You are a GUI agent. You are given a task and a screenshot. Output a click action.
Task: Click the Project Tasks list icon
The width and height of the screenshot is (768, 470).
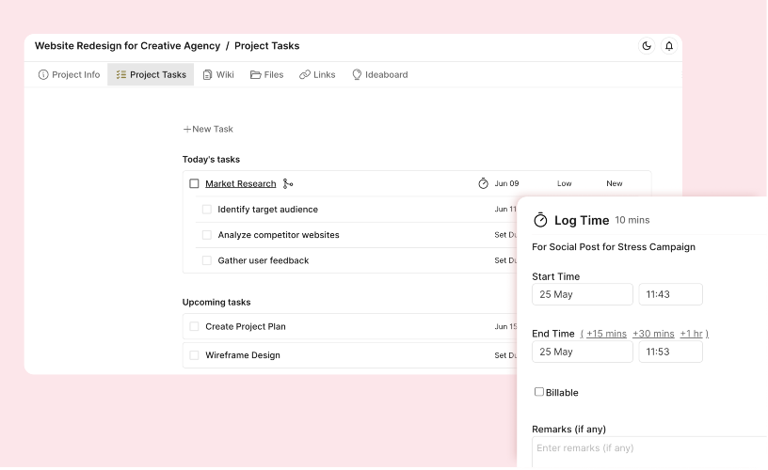click(x=121, y=75)
